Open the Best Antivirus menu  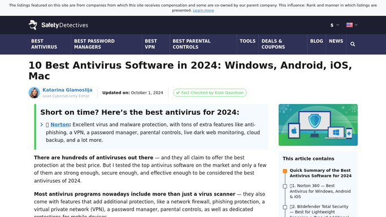click(44, 44)
